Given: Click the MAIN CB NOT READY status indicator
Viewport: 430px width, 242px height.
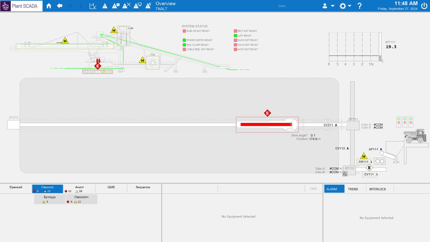Looking at the screenshot, I should tap(184, 31).
